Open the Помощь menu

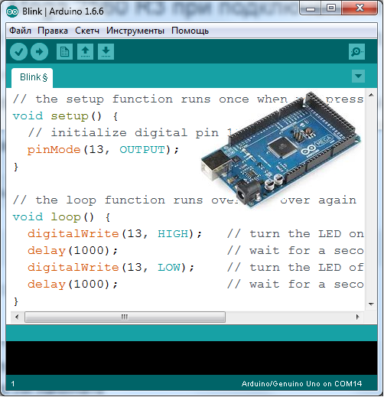[190, 31]
